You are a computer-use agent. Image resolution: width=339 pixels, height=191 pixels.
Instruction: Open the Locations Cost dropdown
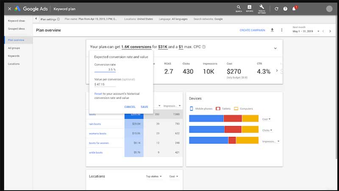pos(174,177)
